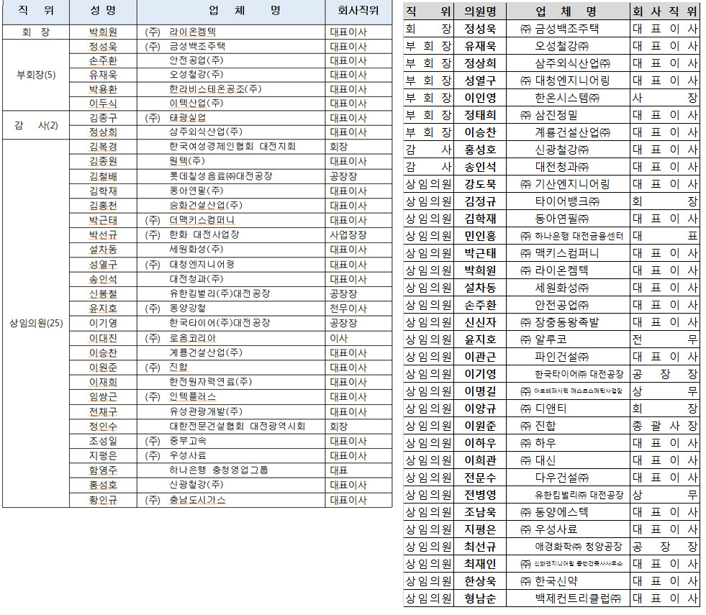Select company '이텍산업(주)'
The image size is (706, 615).
pyautogui.click(x=196, y=104)
